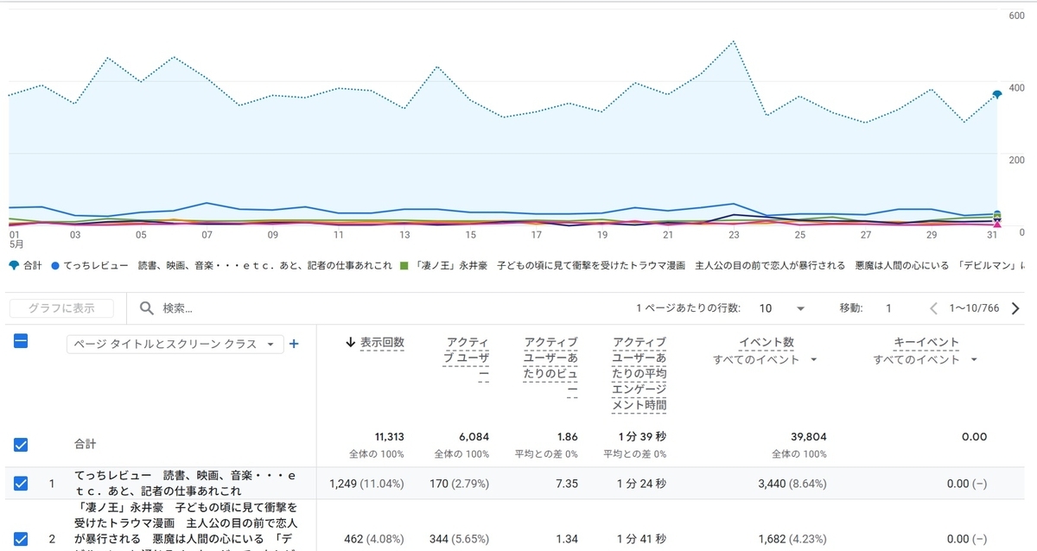The width and height of the screenshot is (1037, 551).
Task: Click the search magnifier icon
Action: [147, 308]
